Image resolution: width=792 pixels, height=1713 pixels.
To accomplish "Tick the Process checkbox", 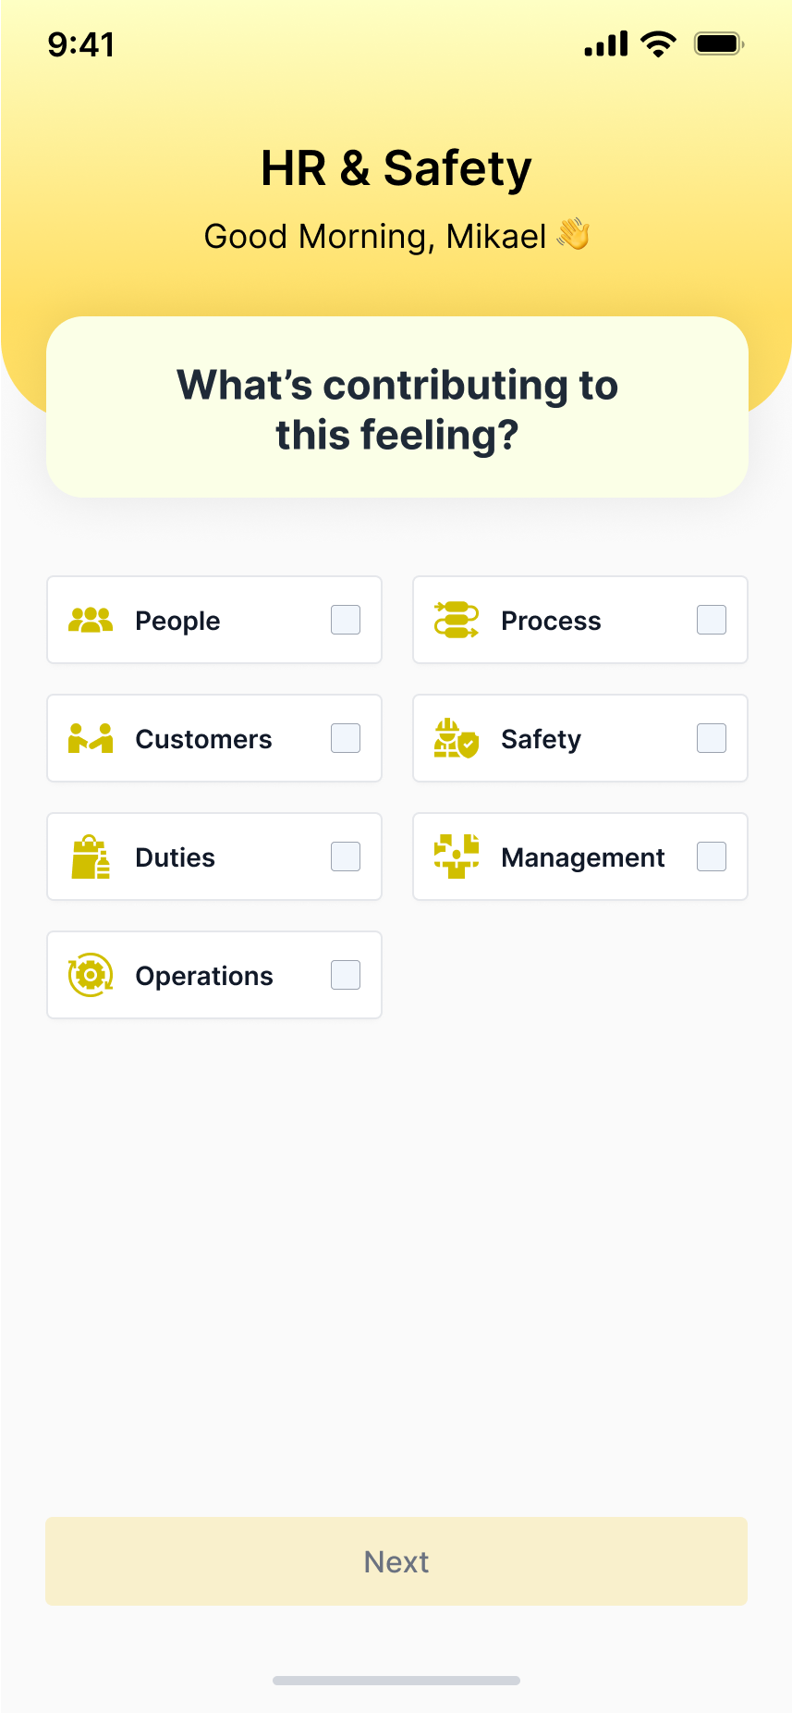I will (712, 620).
